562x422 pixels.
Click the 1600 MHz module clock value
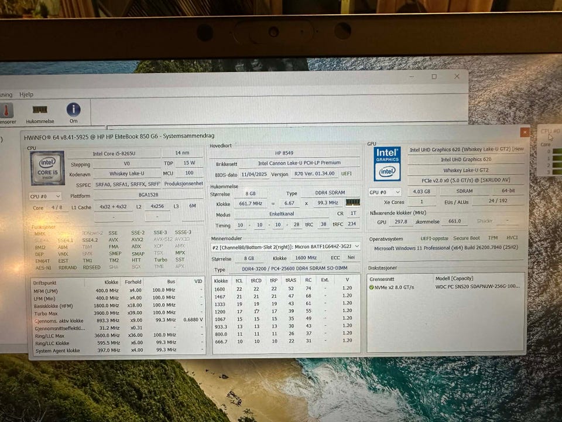coord(306,258)
